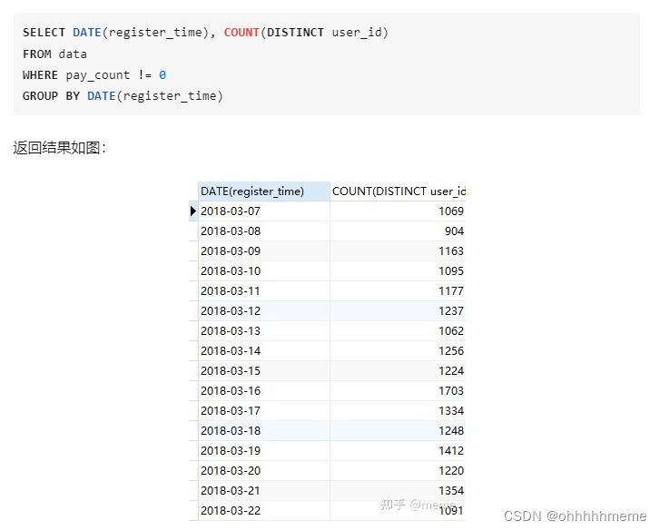The image size is (660, 530).
Task: Click the 2018-03-14 date cell
Action: point(231,351)
